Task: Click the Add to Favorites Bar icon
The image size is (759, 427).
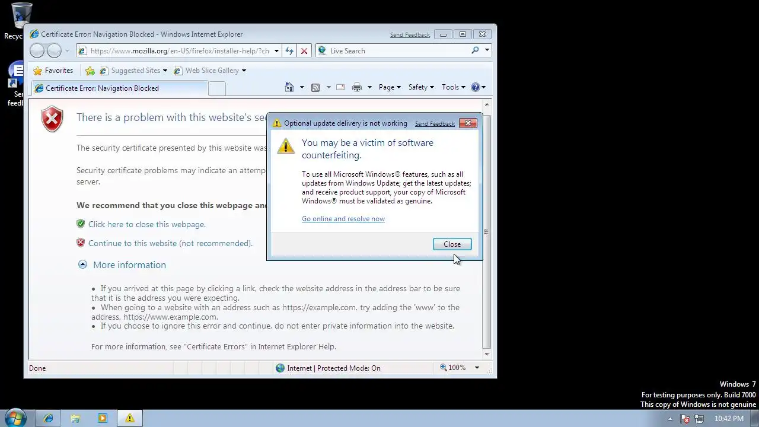Action: (x=90, y=71)
